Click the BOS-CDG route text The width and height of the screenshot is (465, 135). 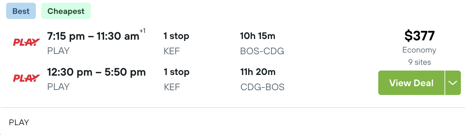(262, 51)
